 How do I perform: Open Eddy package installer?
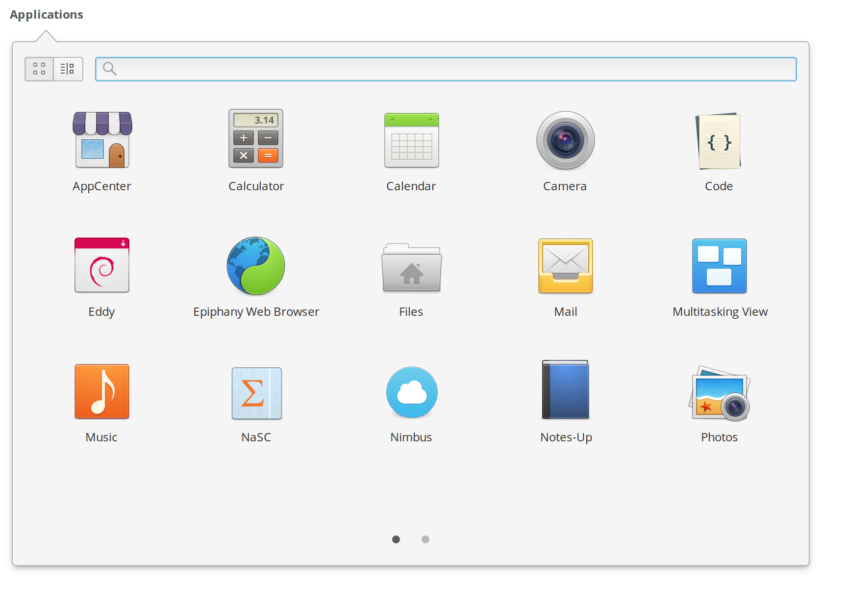click(102, 265)
